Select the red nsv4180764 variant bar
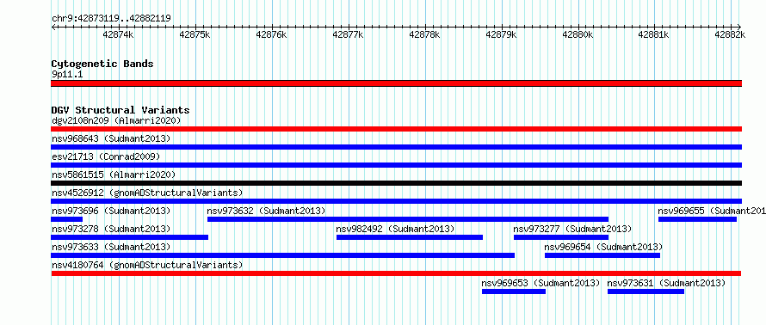Viewport: 766px width, 325px height. [x=396, y=273]
